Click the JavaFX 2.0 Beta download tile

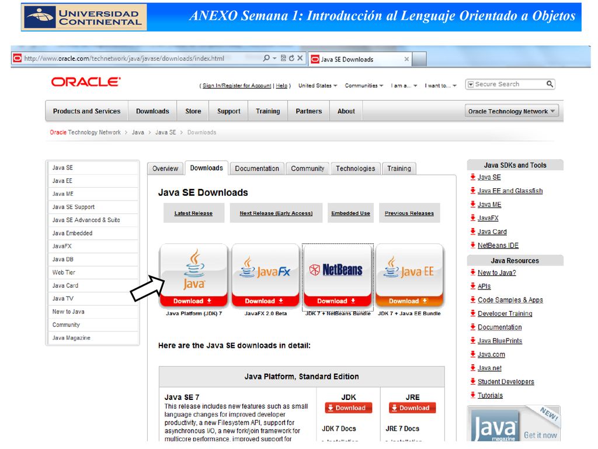coord(266,275)
